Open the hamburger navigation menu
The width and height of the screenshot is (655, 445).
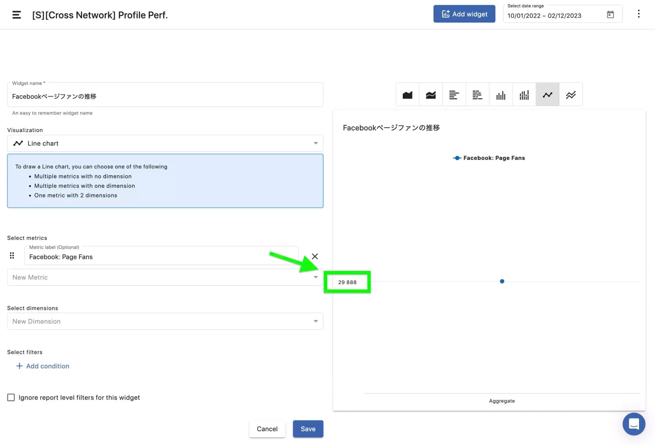coord(17,15)
